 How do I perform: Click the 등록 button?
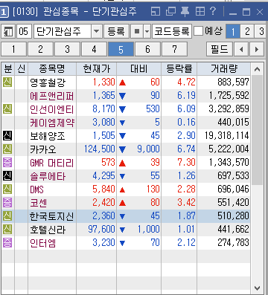(116, 31)
